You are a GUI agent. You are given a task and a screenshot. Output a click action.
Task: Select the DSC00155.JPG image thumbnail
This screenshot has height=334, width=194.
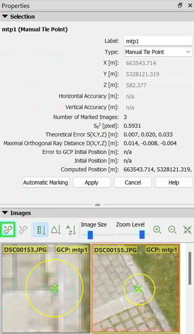tap(136, 288)
